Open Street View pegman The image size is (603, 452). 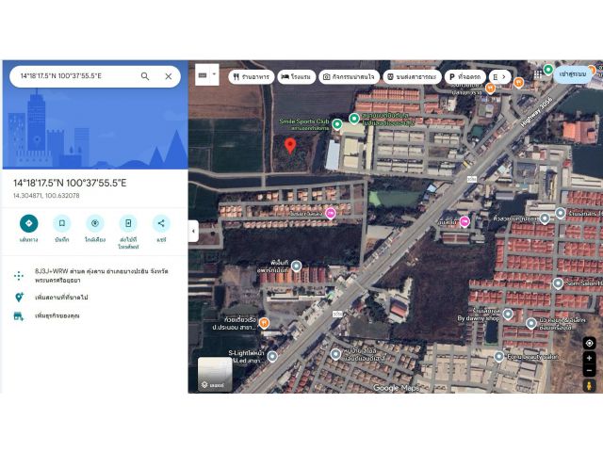tap(589, 385)
